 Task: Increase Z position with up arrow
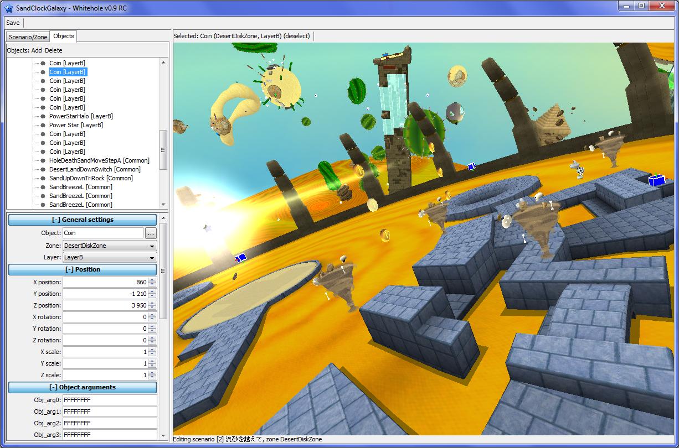pos(152,303)
